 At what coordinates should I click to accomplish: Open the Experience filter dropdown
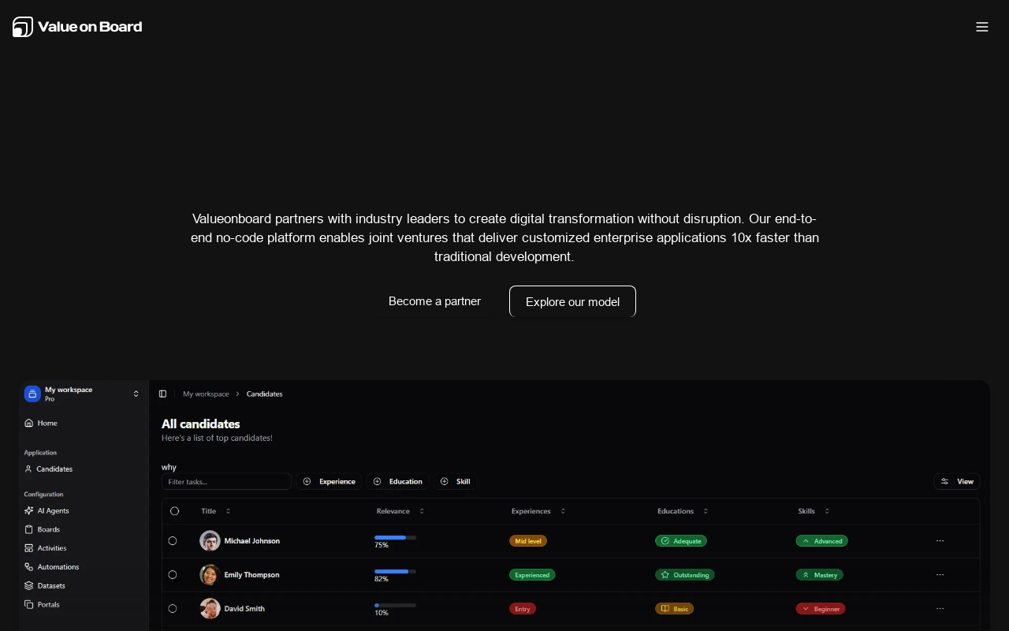(330, 481)
